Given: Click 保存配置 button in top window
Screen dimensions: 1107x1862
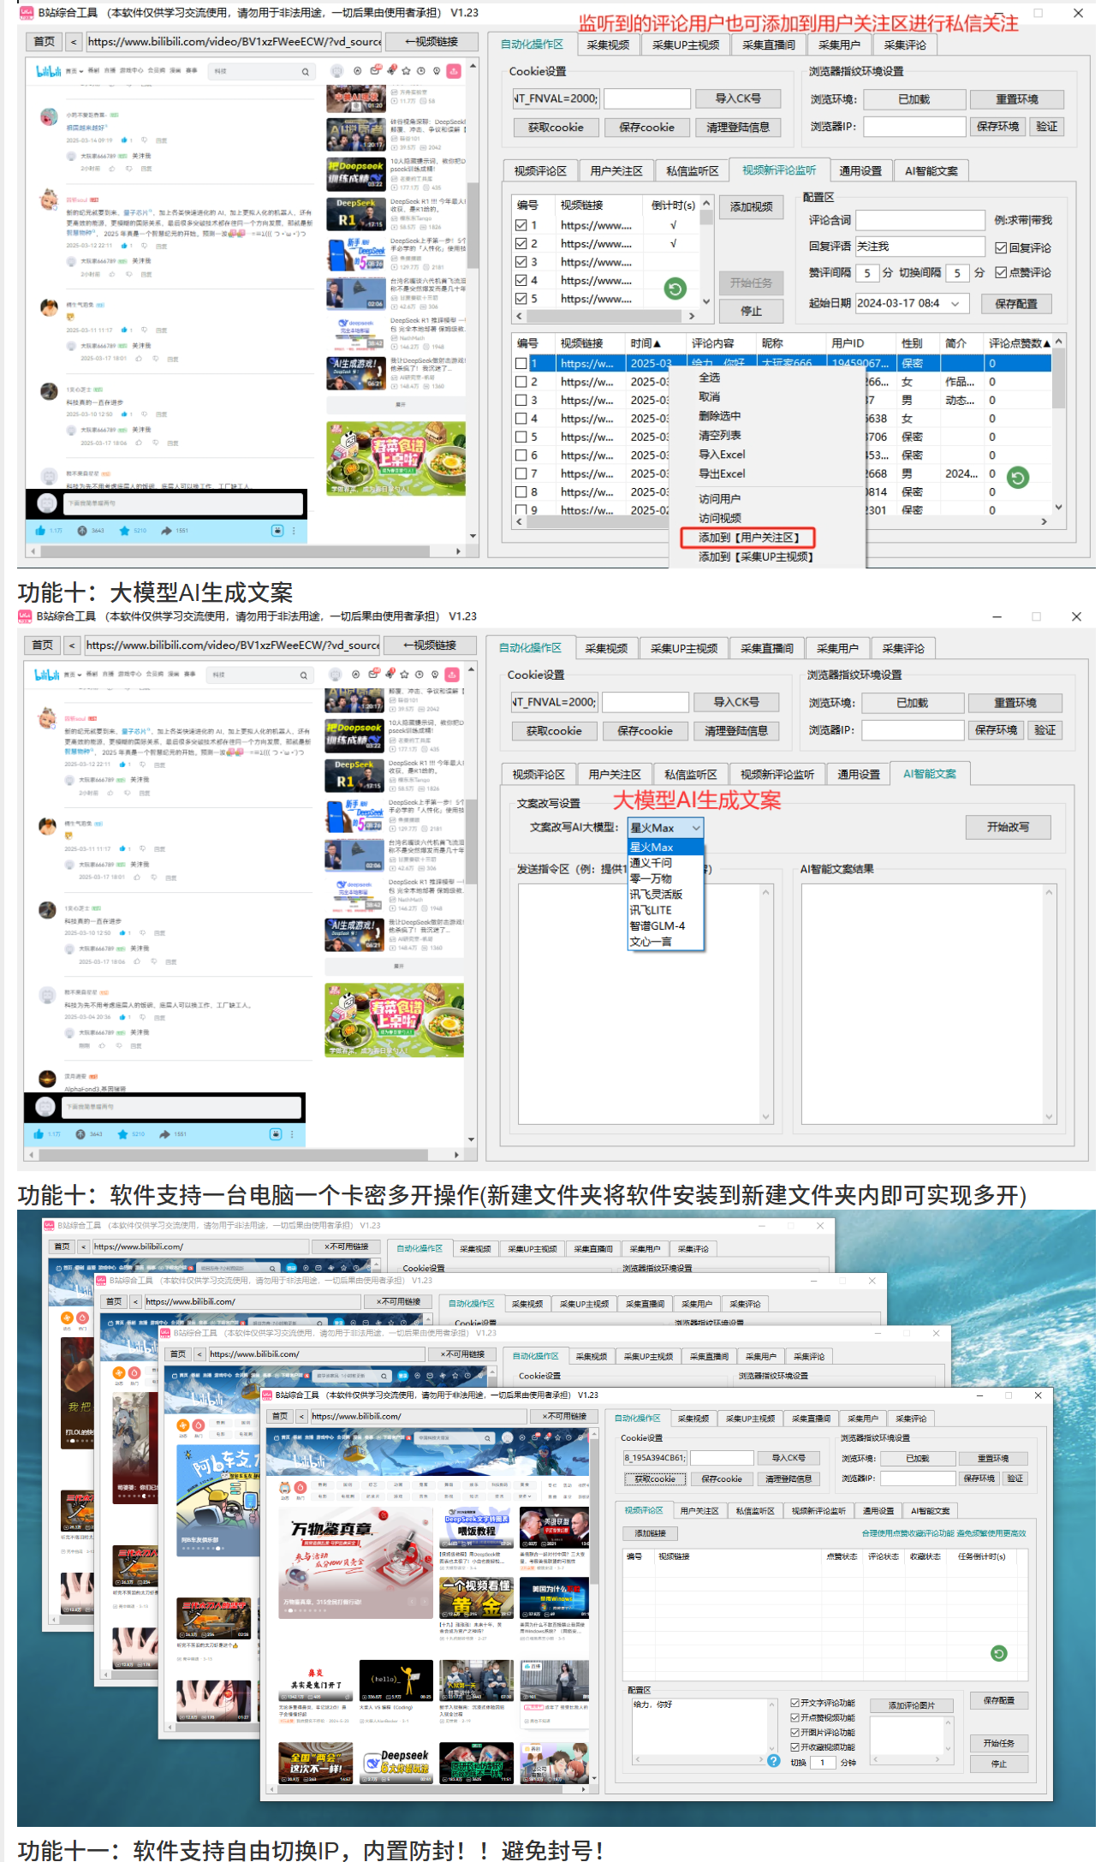Looking at the screenshot, I should (x=1016, y=304).
